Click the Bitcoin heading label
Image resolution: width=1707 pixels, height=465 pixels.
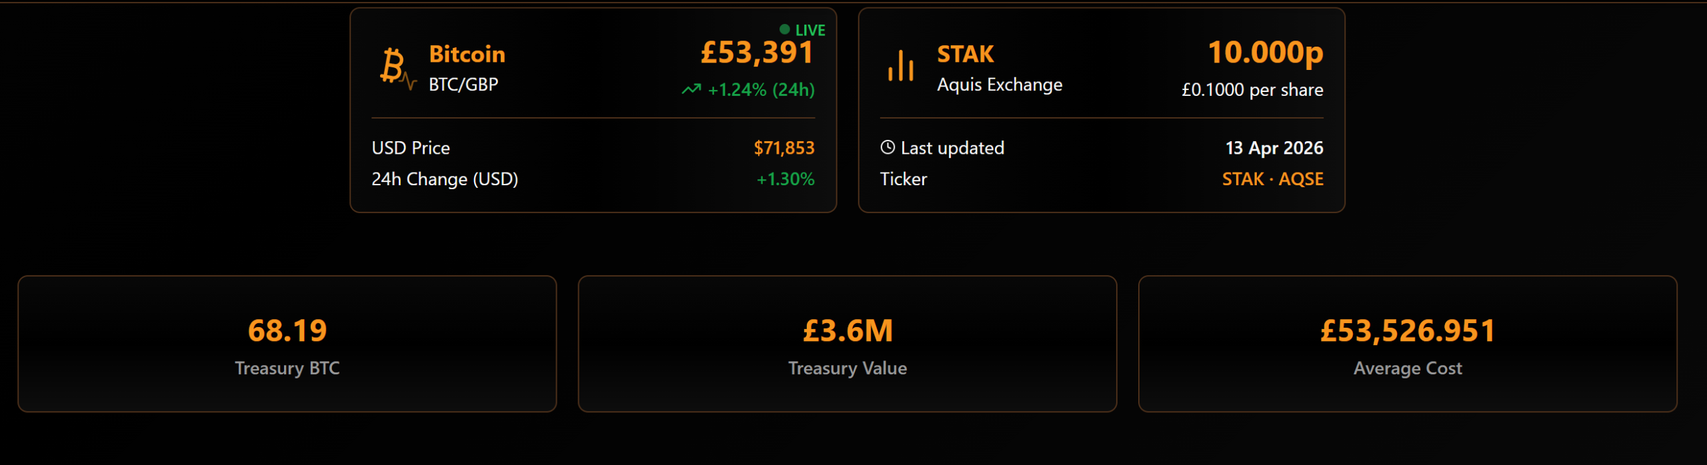pyautogui.click(x=467, y=53)
